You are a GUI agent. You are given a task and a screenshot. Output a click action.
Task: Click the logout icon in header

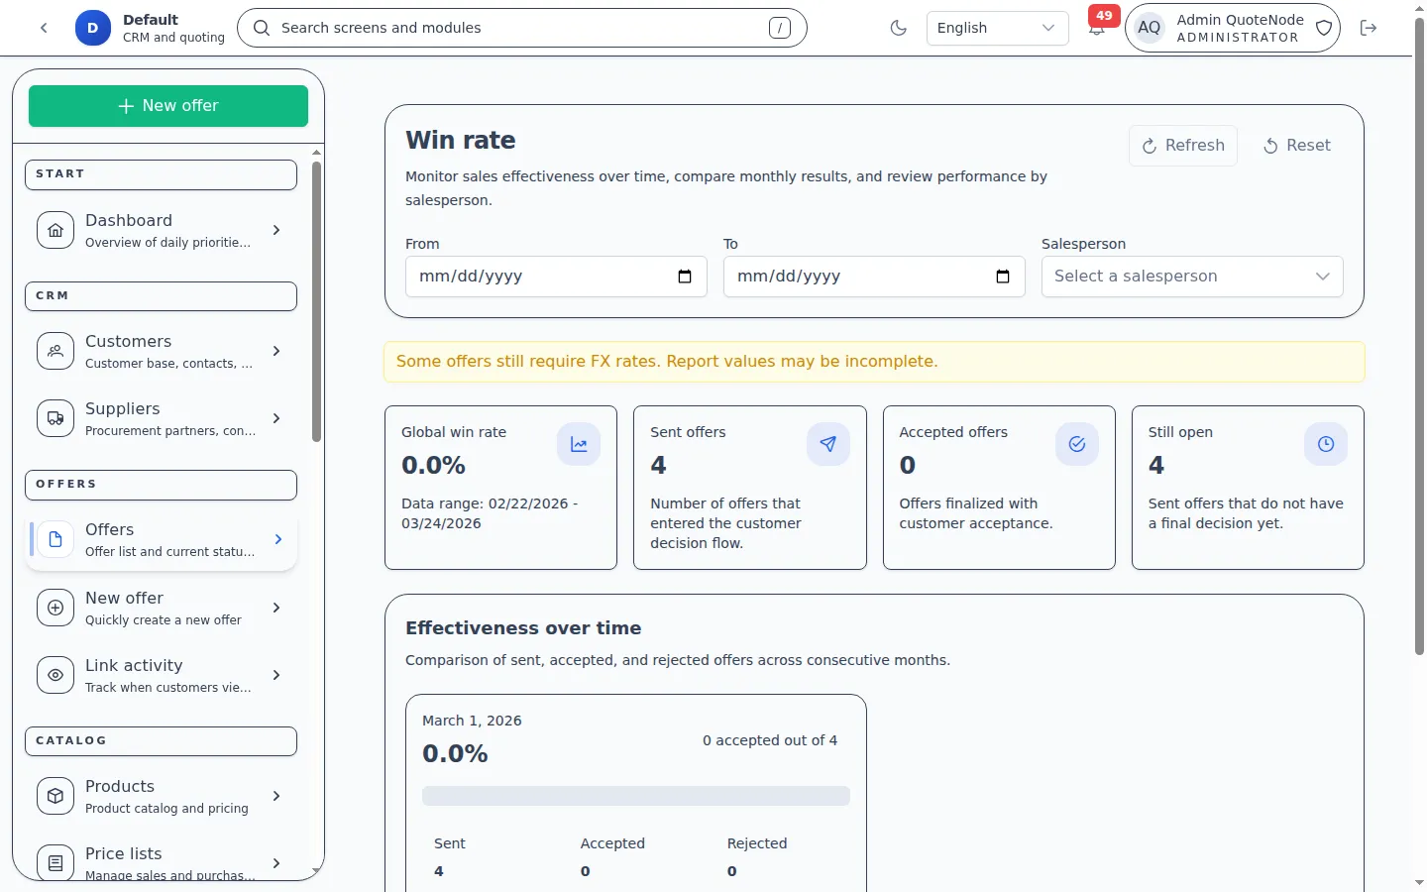pos(1369,28)
